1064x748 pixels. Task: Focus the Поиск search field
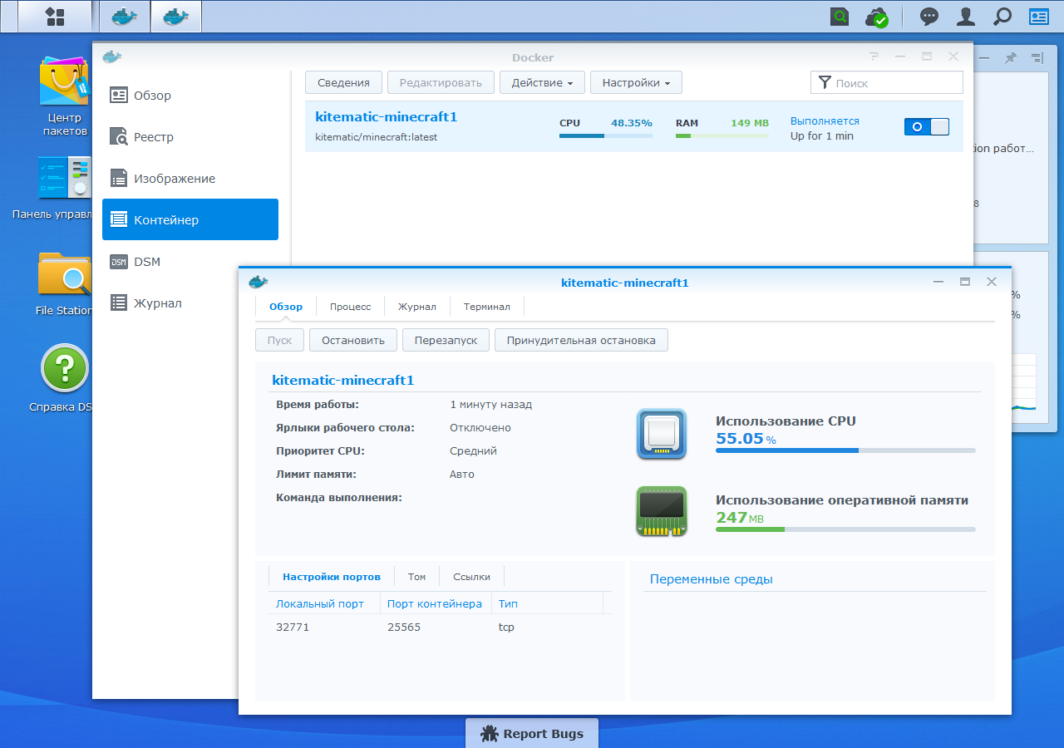click(x=887, y=82)
